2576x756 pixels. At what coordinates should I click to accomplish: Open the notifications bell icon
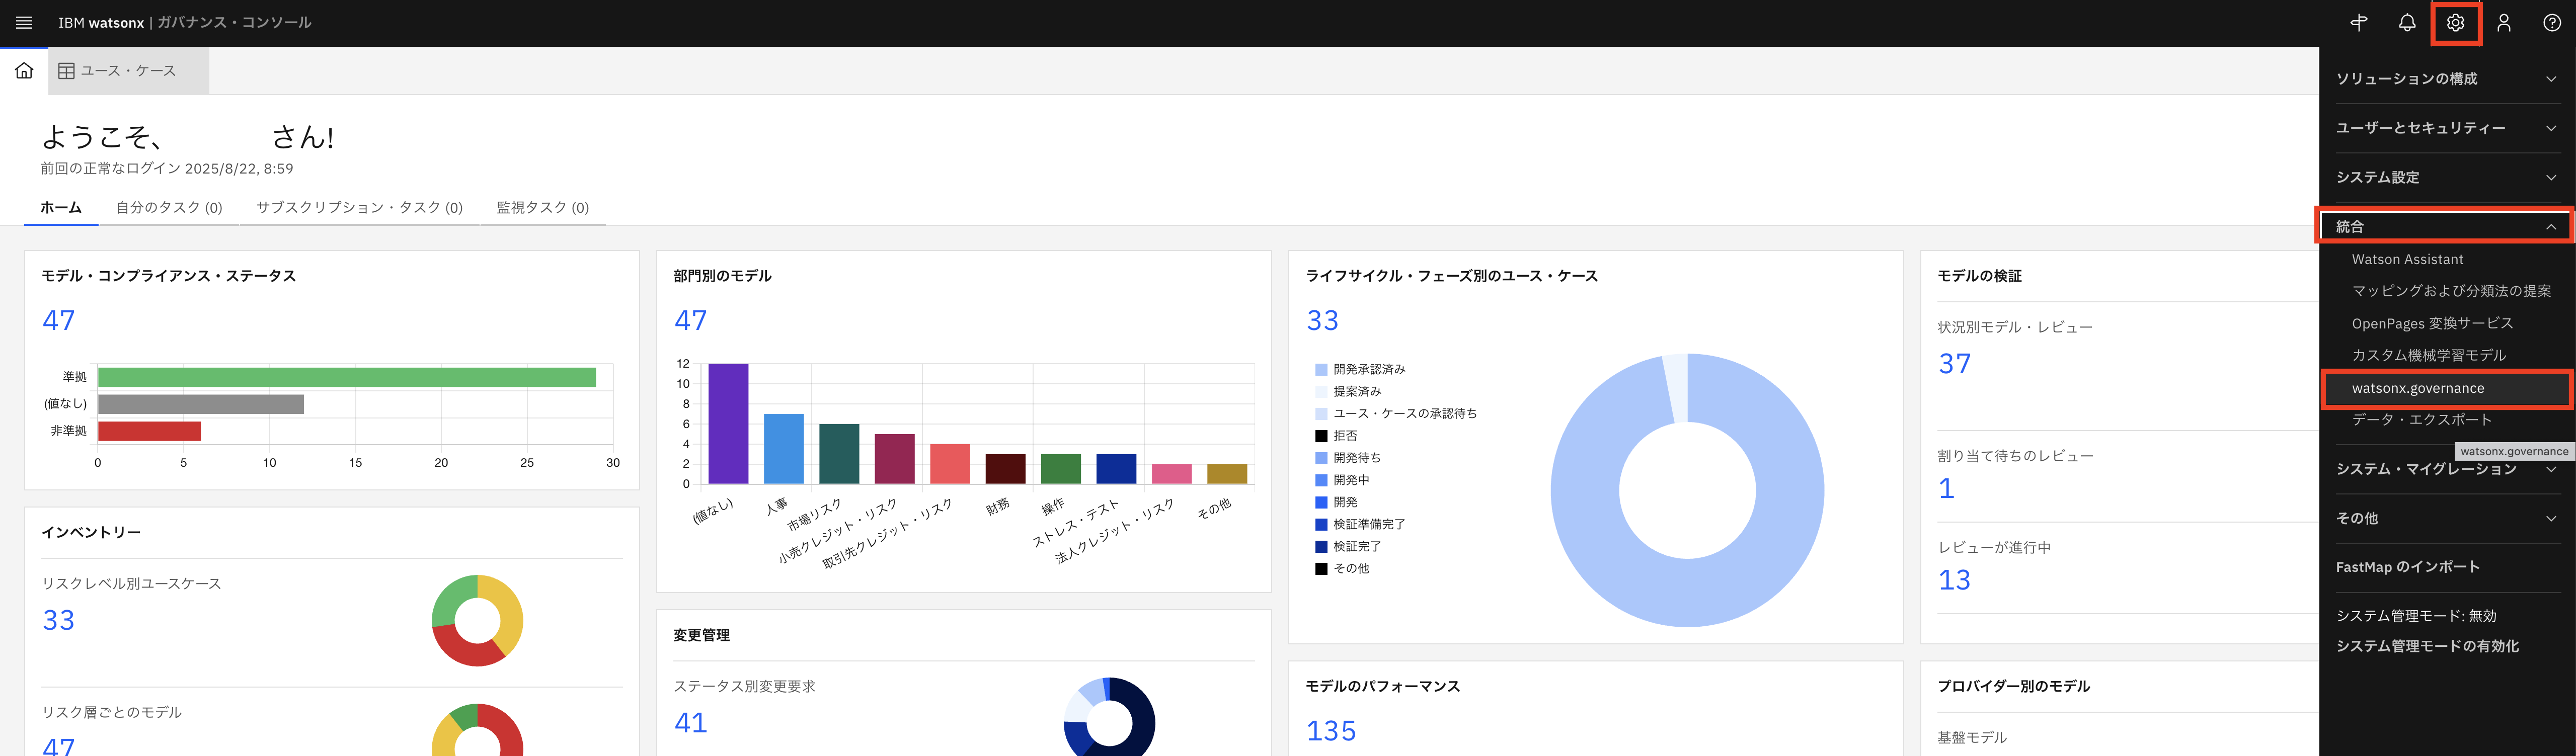click(x=2407, y=22)
